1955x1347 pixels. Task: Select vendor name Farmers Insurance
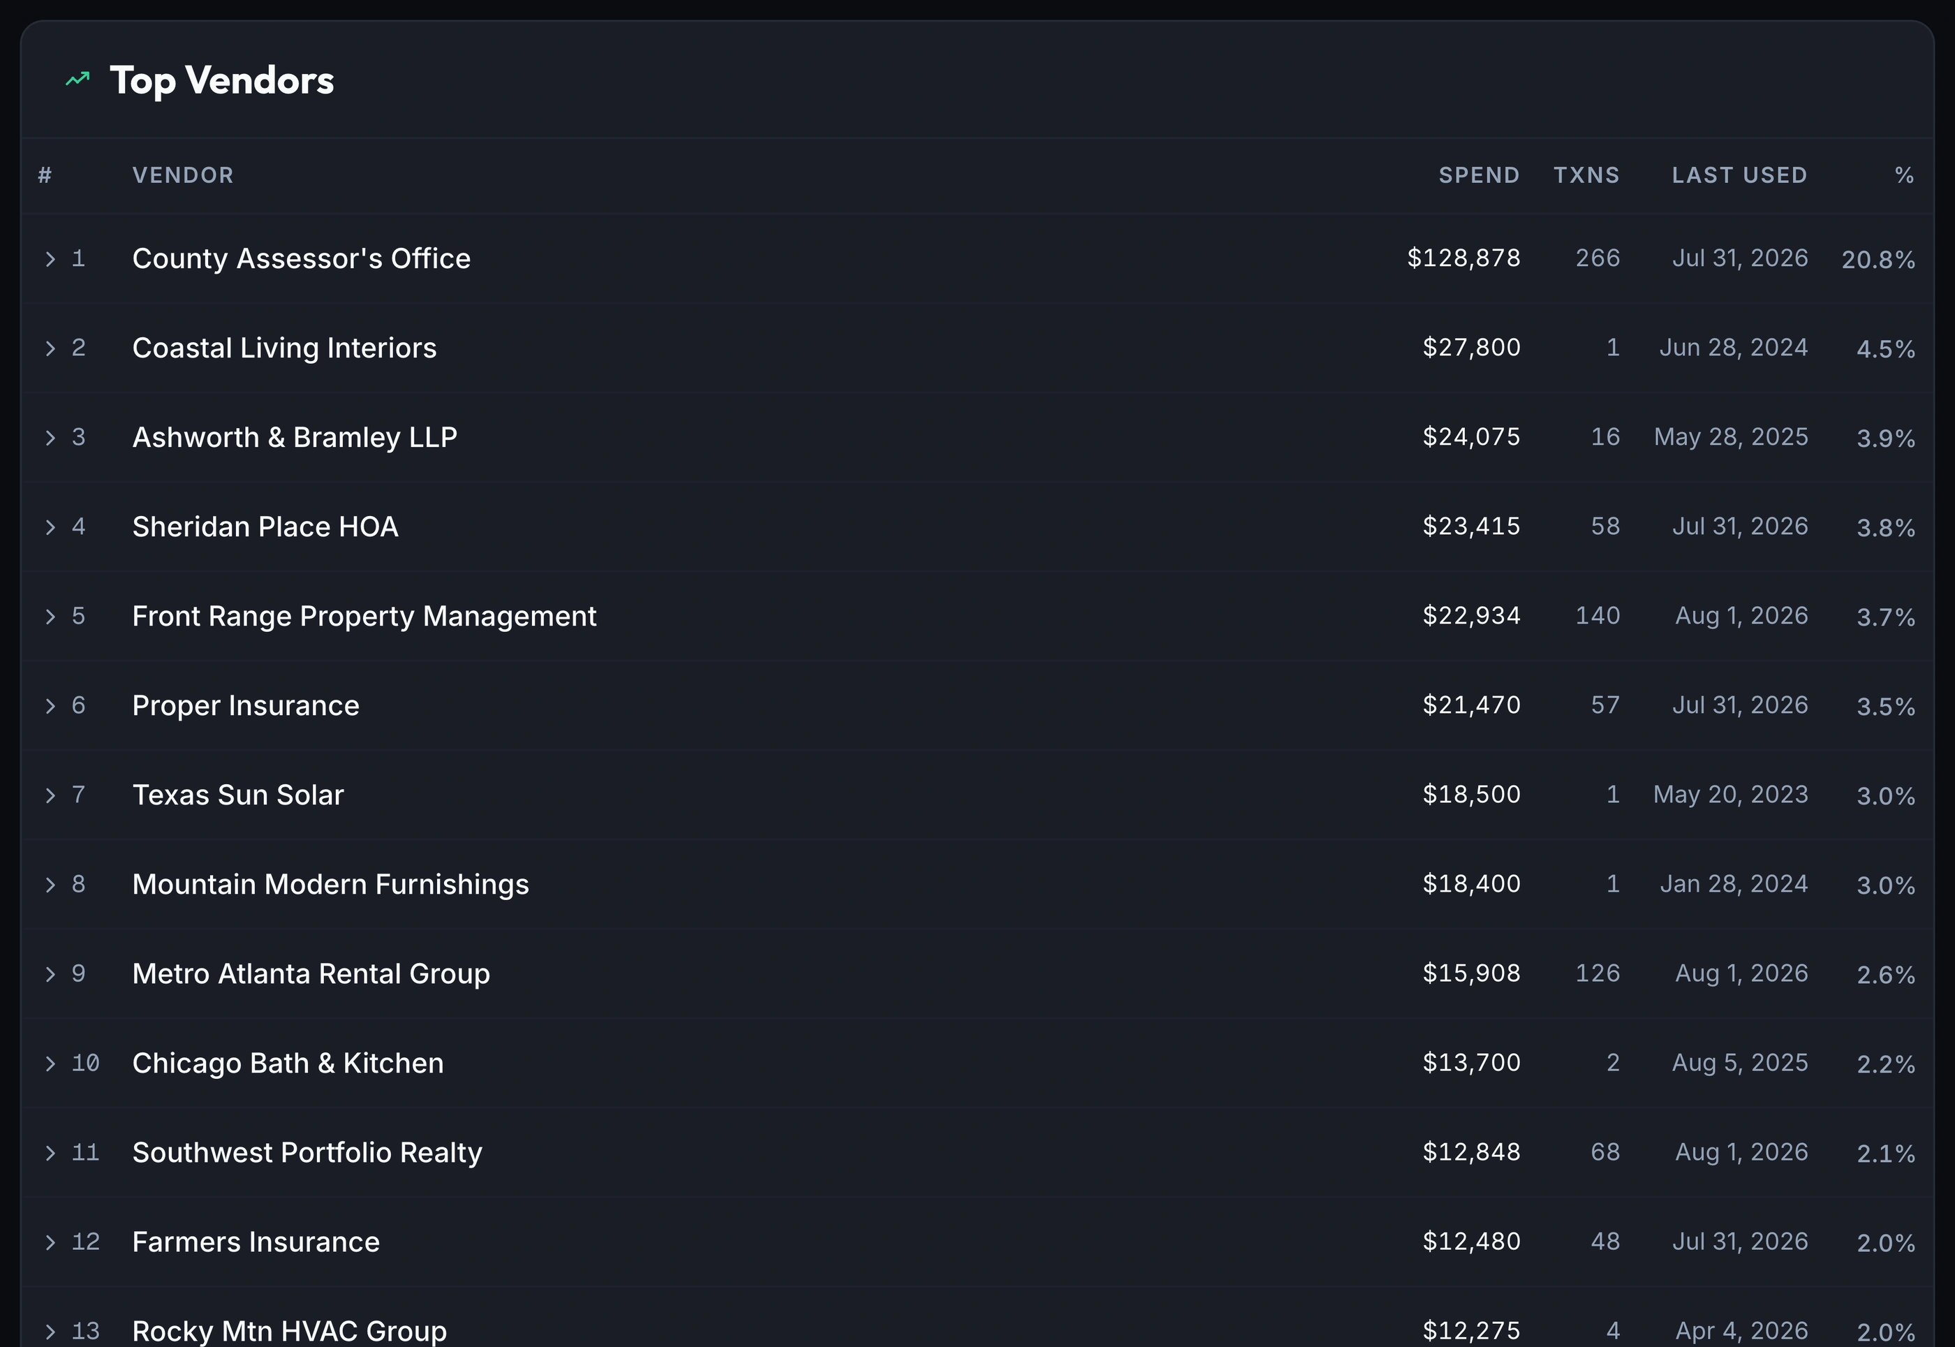coord(256,1242)
